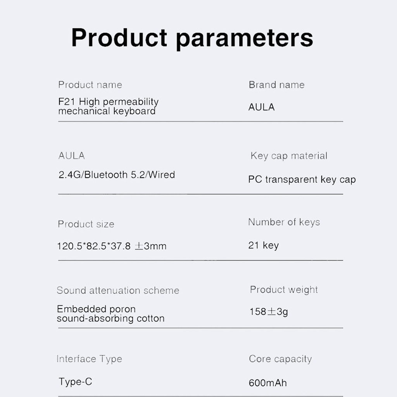Click the Product weight label

(284, 290)
